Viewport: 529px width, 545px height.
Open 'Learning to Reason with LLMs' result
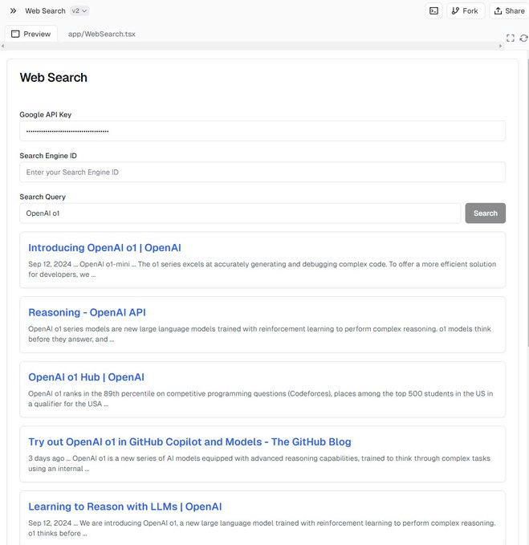coord(124,506)
